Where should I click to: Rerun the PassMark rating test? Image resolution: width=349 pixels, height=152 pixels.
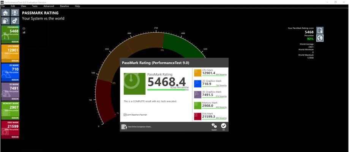(x=15, y=42)
